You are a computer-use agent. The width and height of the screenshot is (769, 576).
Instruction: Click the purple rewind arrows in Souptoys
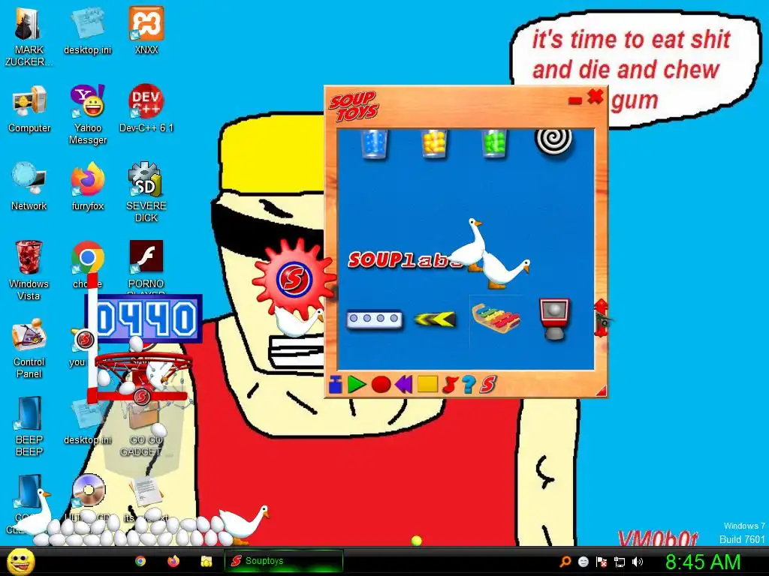pos(403,385)
